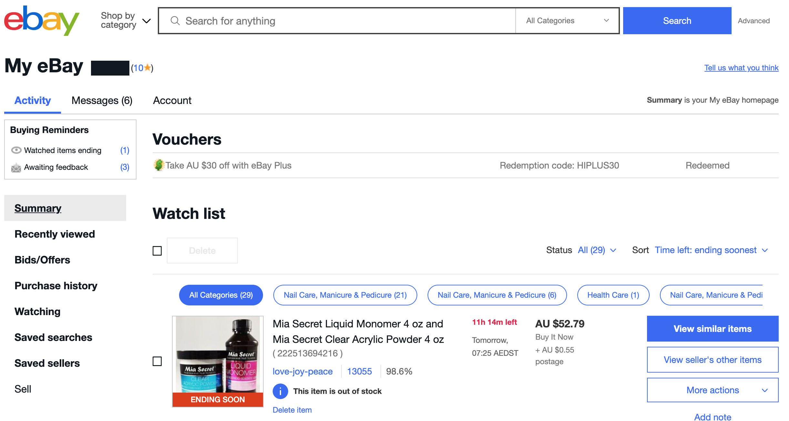This screenshot has height=421, width=789.
Task: Click the Search for anything field
Action: (337, 21)
